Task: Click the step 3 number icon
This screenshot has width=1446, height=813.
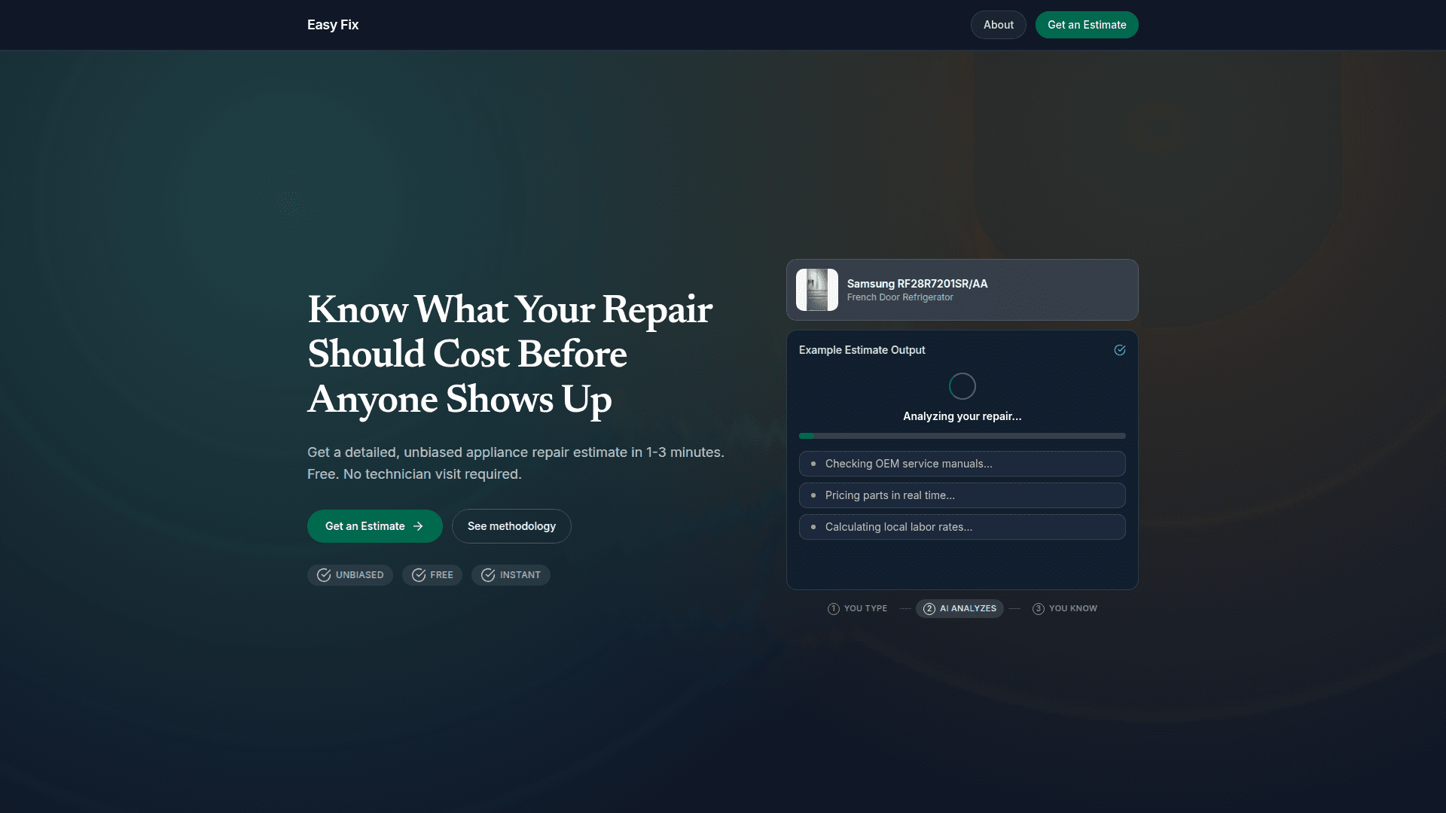Action: pyautogui.click(x=1039, y=609)
